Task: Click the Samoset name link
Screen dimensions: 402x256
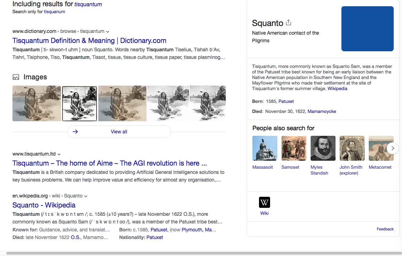Action: [290, 167]
